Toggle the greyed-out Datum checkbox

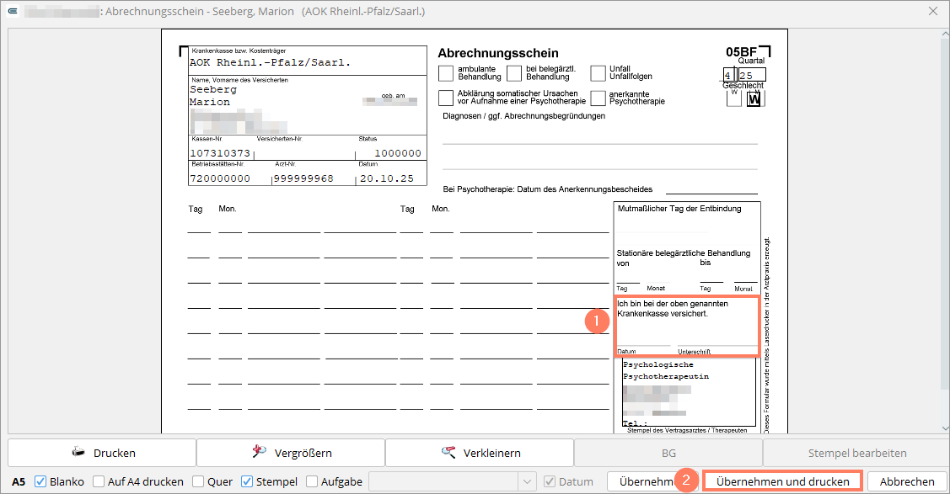[x=550, y=481]
